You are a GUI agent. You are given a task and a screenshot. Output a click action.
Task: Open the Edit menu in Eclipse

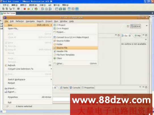point(12,21)
